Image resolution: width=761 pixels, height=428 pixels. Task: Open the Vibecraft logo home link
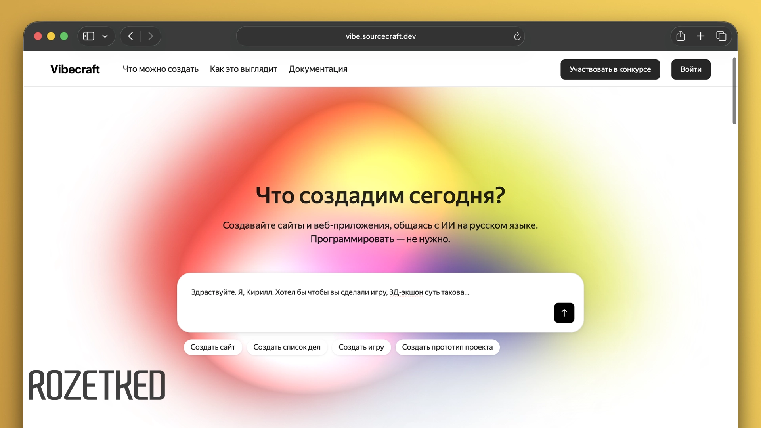click(x=75, y=69)
